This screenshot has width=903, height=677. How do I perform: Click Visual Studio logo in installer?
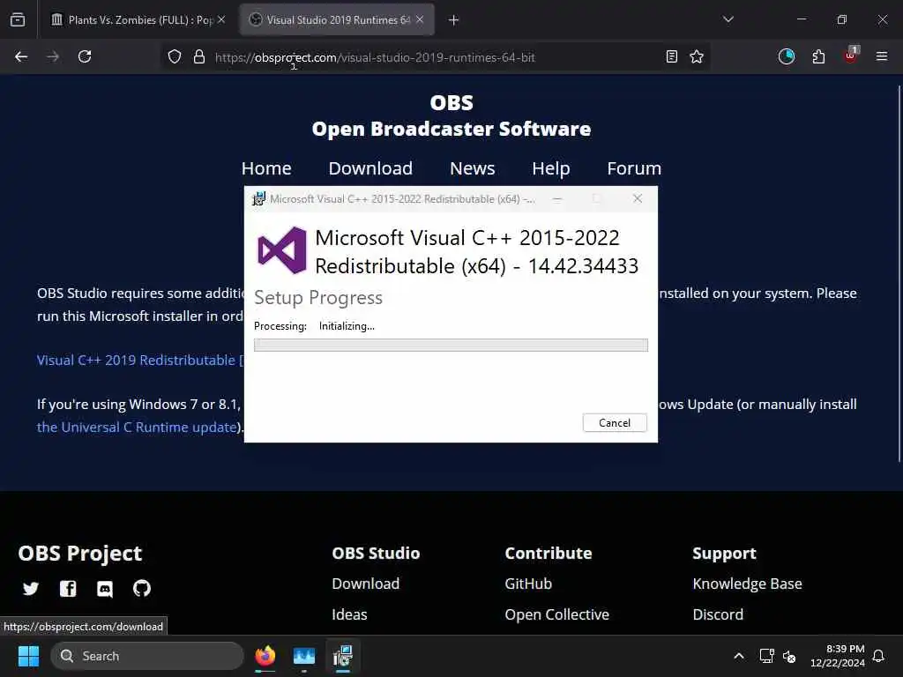tap(282, 250)
